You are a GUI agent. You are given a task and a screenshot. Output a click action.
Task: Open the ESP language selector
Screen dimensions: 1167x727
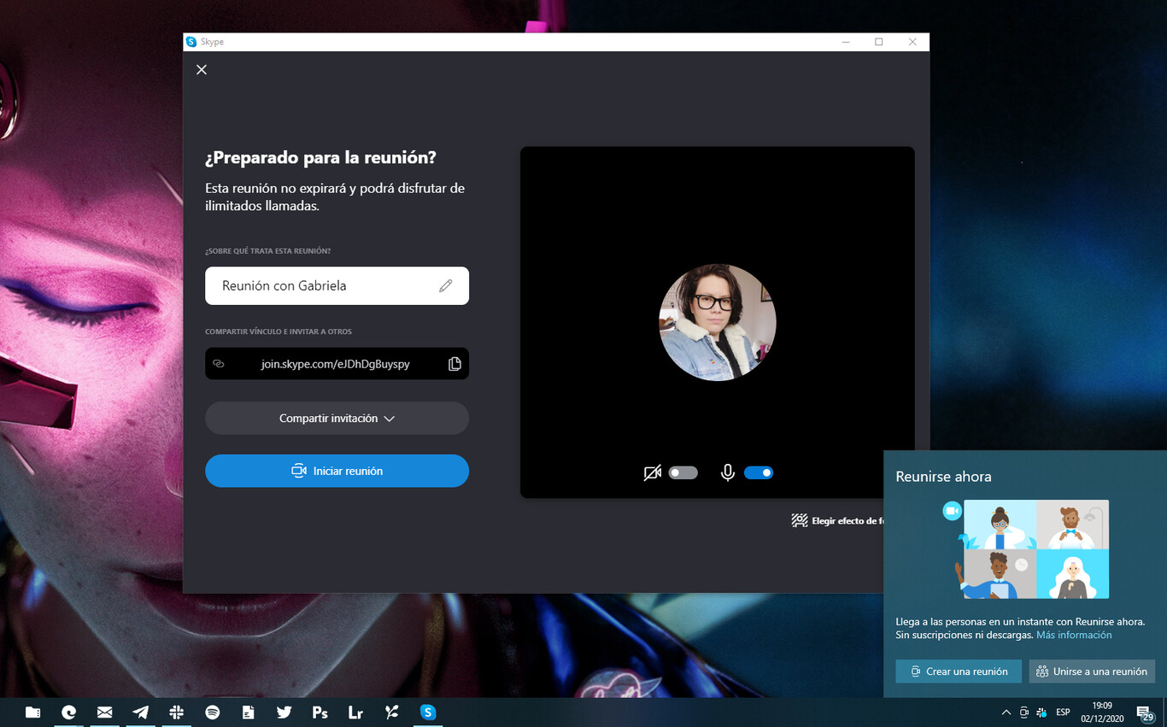tap(1063, 712)
